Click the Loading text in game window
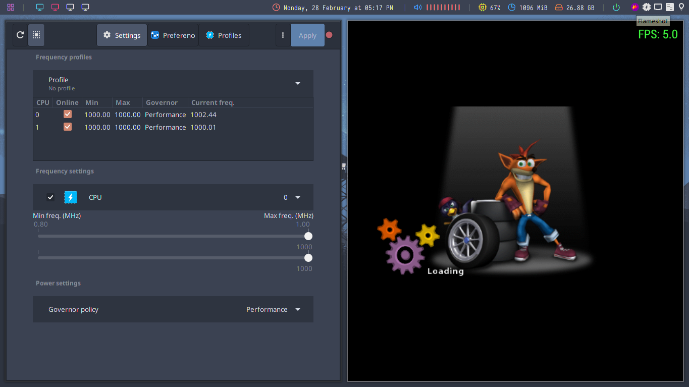 pyautogui.click(x=445, y=271)
